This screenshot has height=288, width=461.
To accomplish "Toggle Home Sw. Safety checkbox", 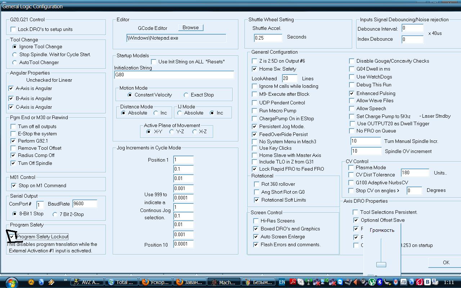I will 255,69.
